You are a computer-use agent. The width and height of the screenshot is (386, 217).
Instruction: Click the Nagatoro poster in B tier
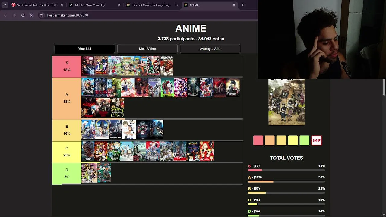point(129,130)
